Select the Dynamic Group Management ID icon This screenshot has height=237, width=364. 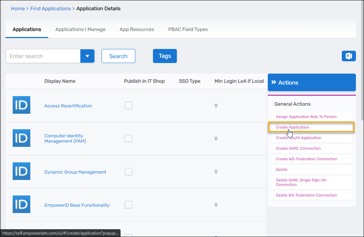(x=21, y=171)
